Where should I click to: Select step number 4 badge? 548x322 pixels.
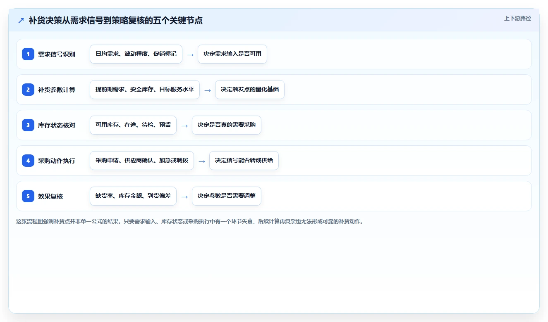[28, 161]
